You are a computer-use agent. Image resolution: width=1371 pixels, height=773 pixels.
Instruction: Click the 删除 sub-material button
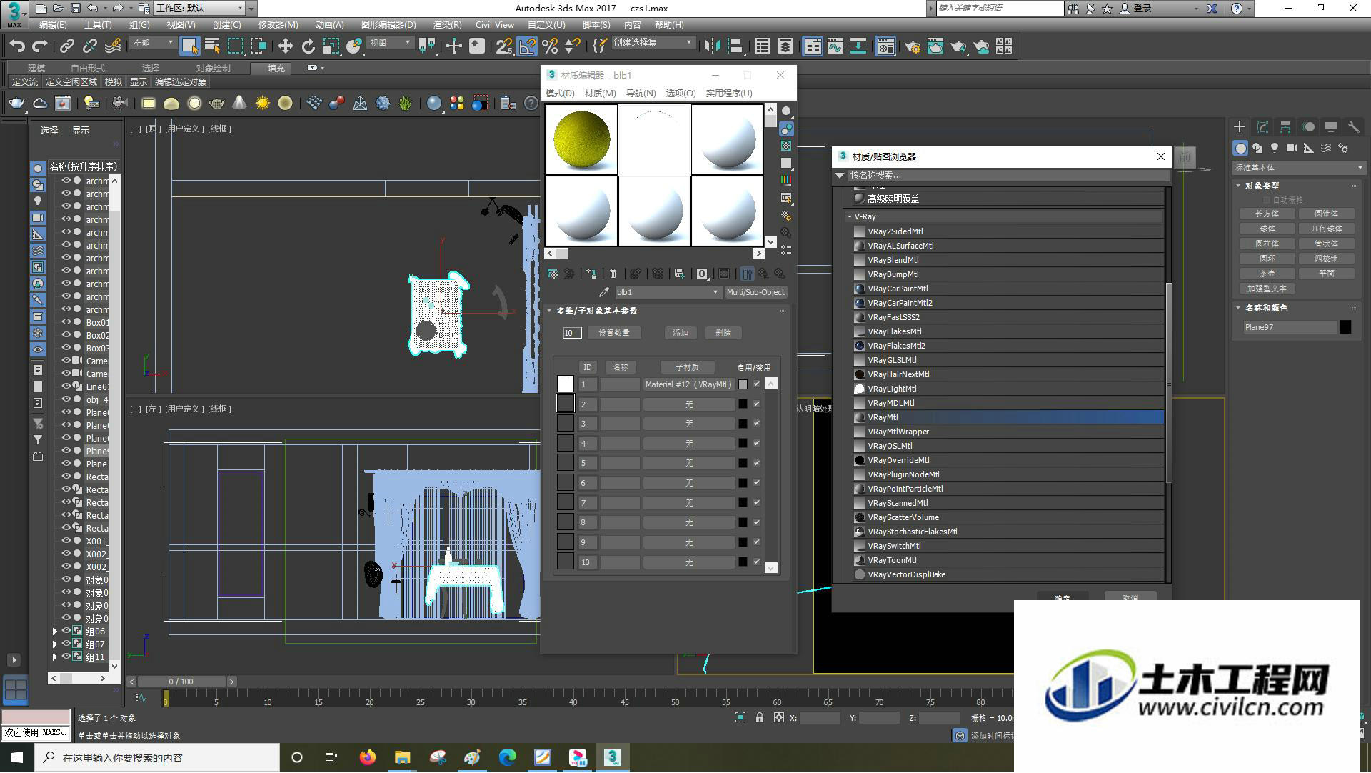coord(723,333)
